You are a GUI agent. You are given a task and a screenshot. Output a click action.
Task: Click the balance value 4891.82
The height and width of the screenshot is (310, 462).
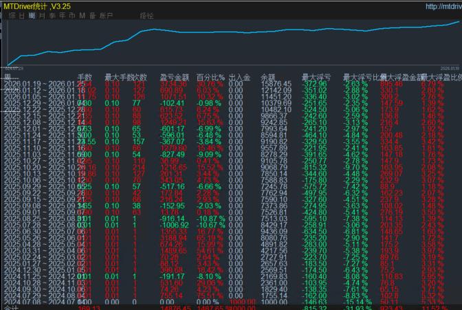274,244
